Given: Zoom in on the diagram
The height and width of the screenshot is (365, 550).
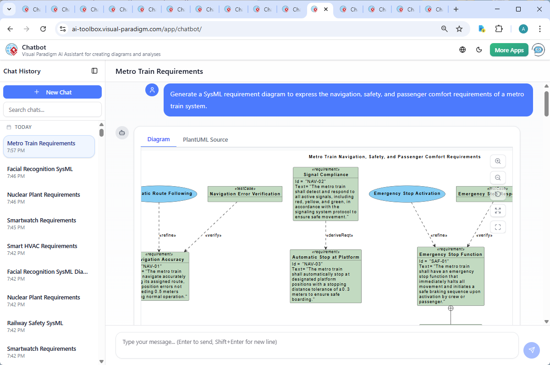Looking at the screenshot, I should [498, 161].
